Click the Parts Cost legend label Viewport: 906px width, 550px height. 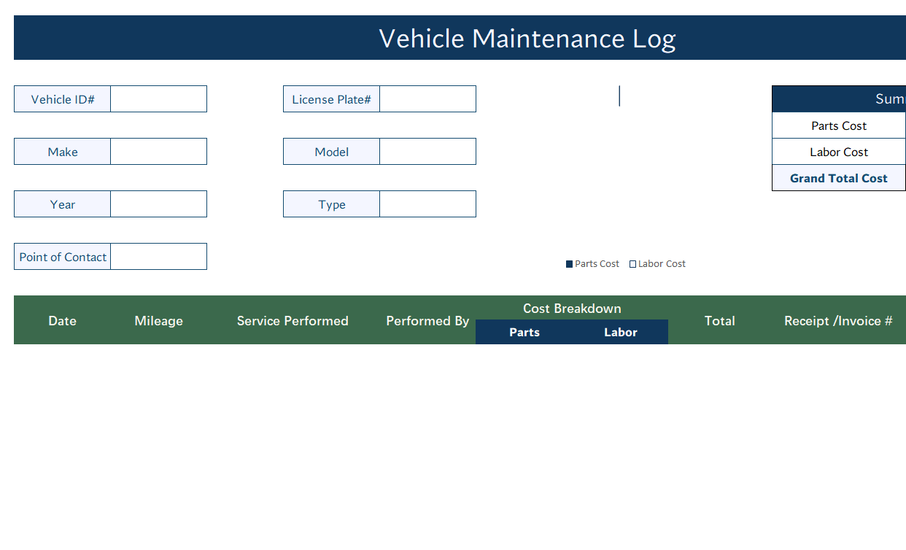pos(597,264)
